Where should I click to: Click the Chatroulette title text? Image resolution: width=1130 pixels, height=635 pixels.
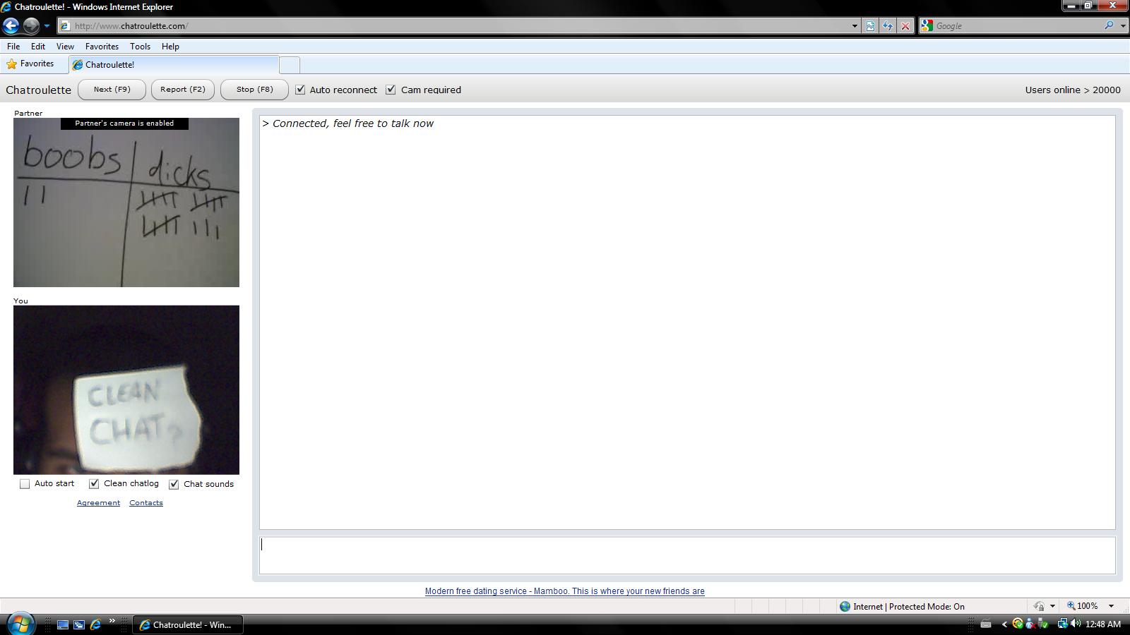(38, 90)
